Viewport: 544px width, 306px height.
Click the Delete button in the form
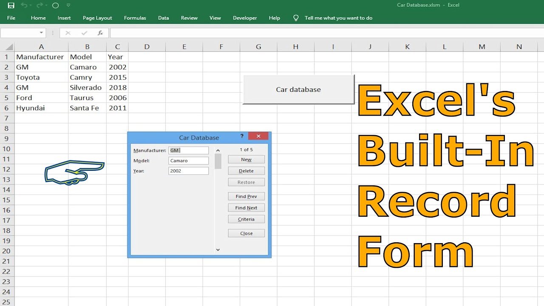(246, 171)
